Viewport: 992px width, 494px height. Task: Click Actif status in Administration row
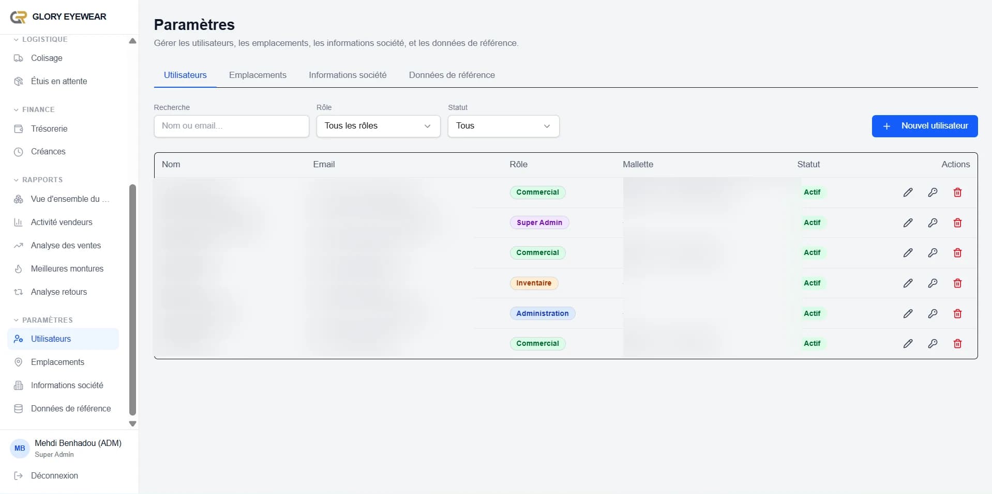812,313
